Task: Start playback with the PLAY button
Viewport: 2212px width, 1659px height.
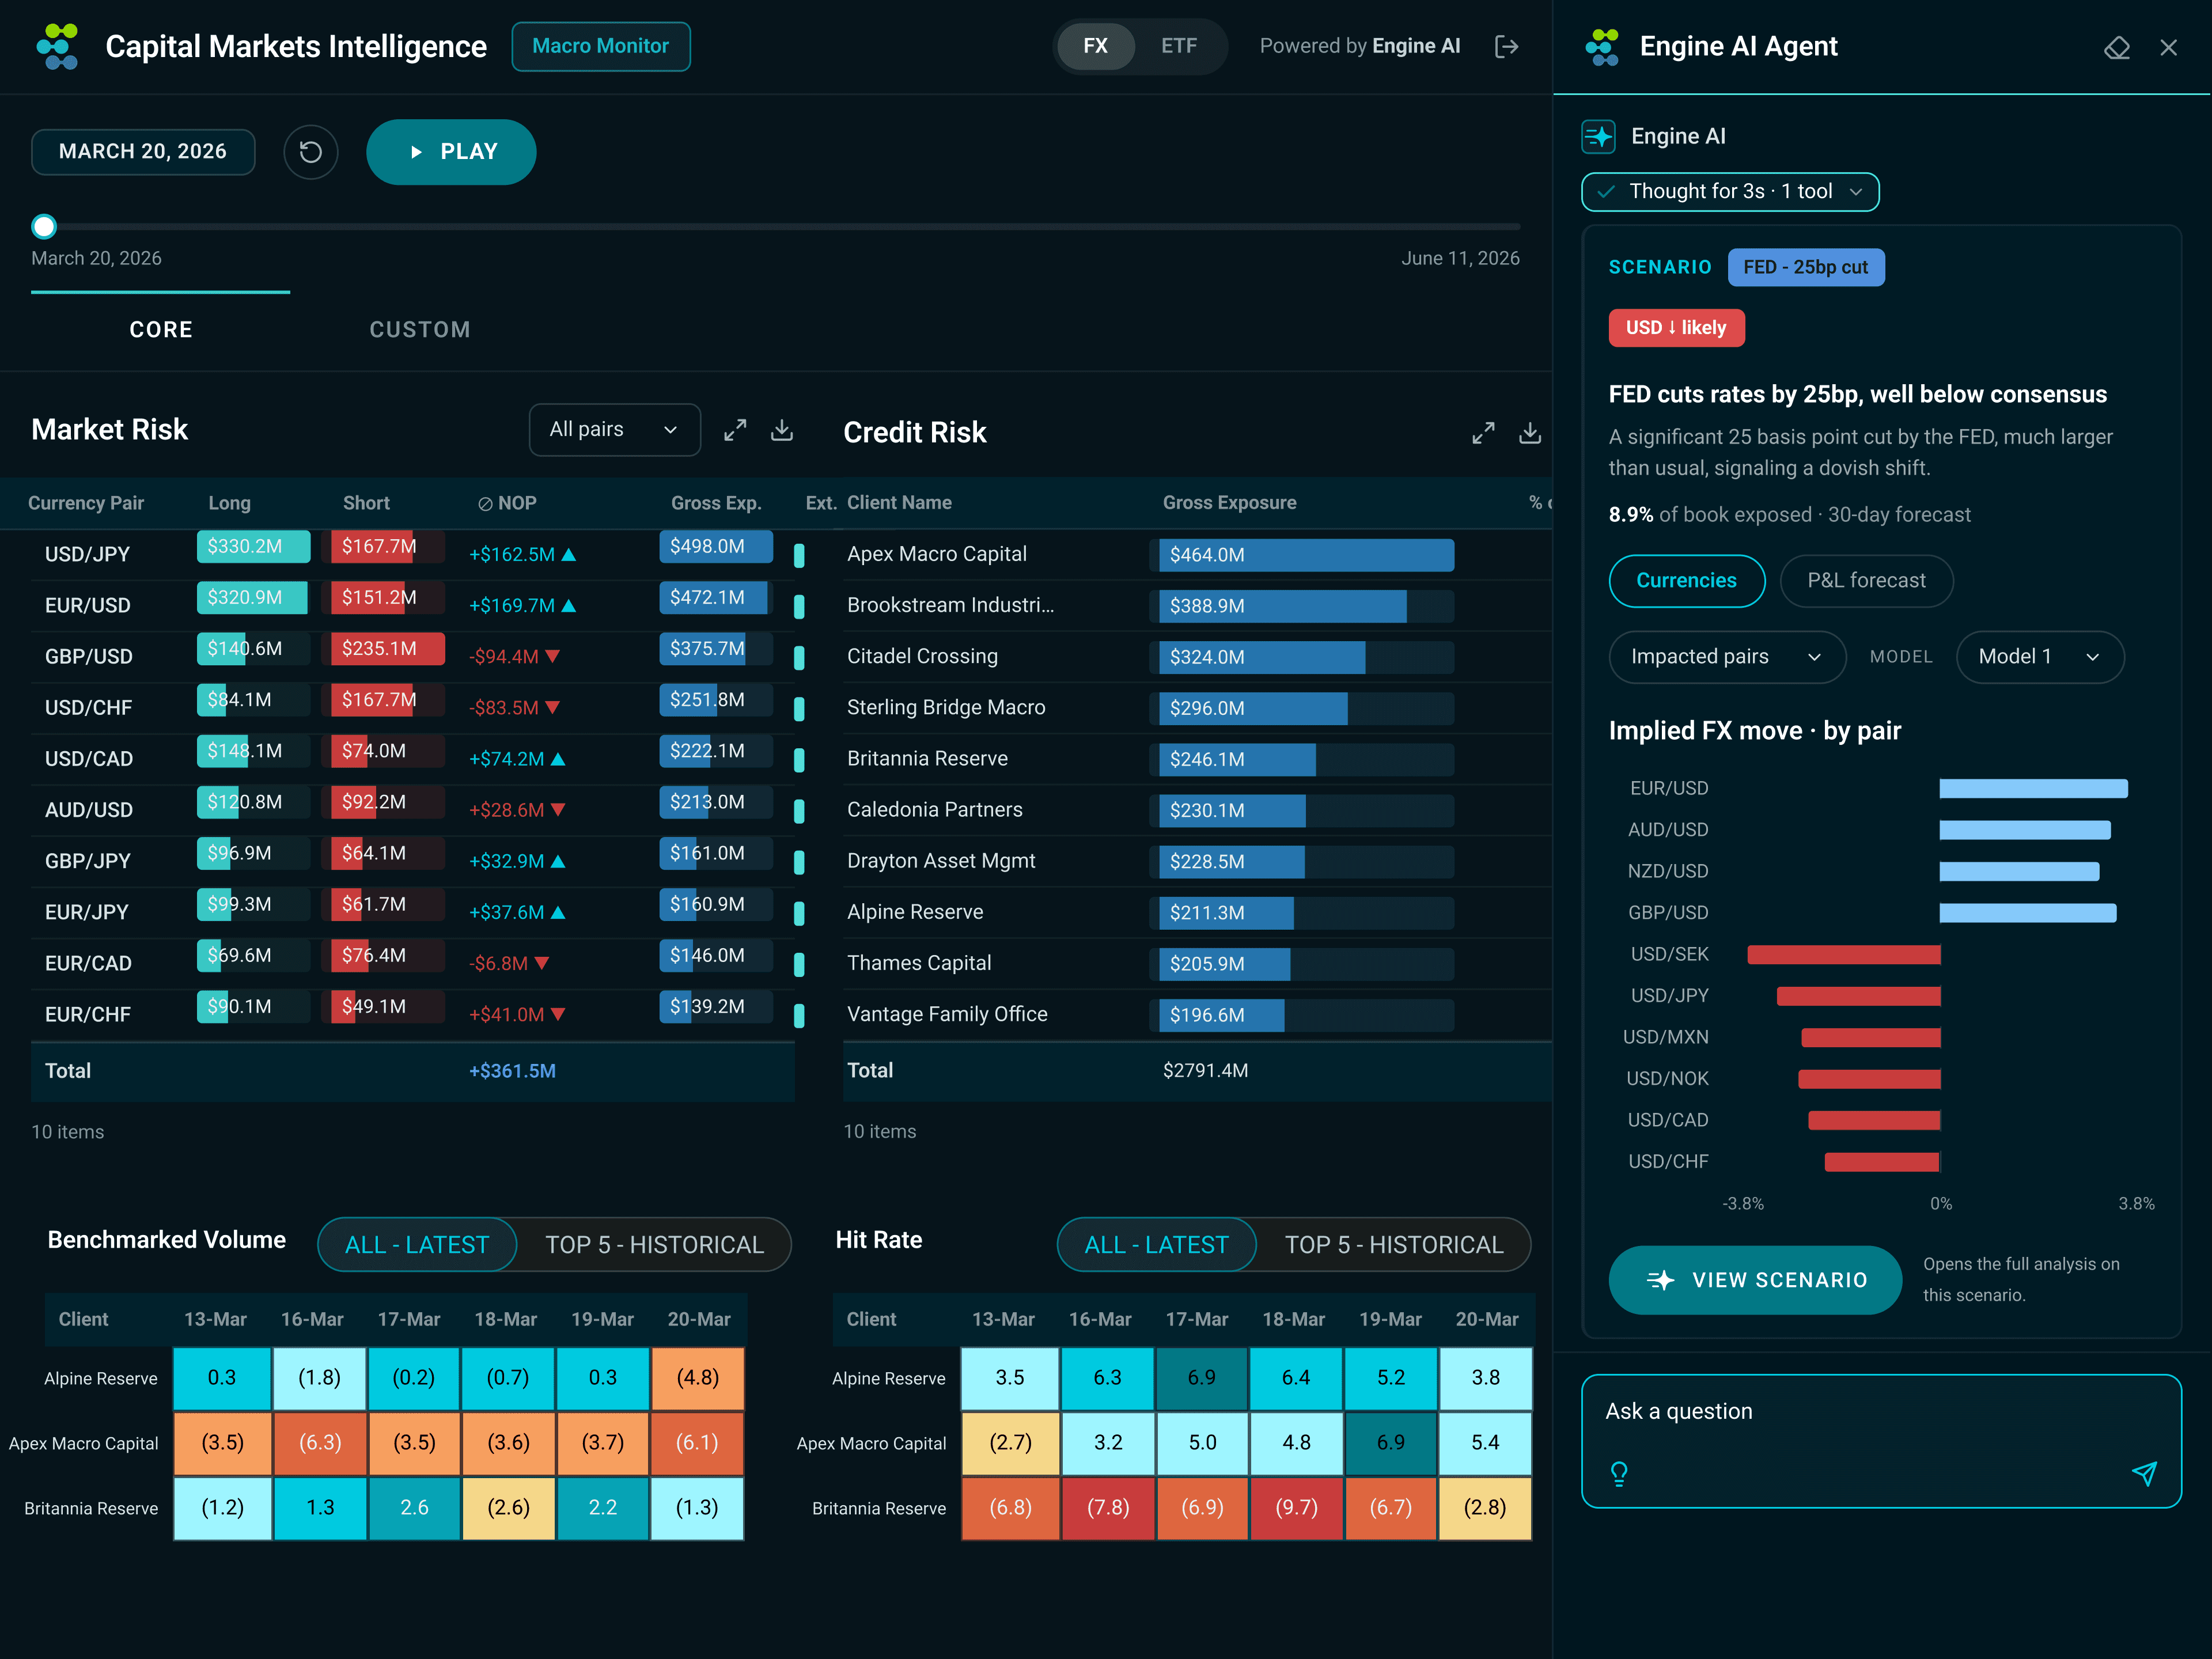Action: (x=451, y=152)
